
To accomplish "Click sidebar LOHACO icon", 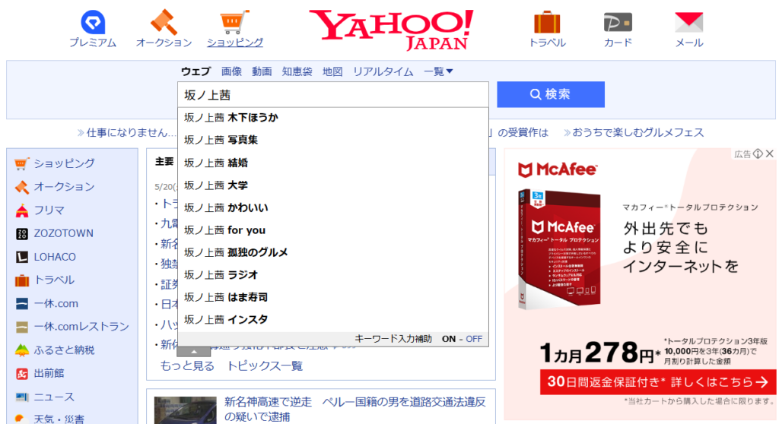I will pyautogui.click(x=22, y=257).
